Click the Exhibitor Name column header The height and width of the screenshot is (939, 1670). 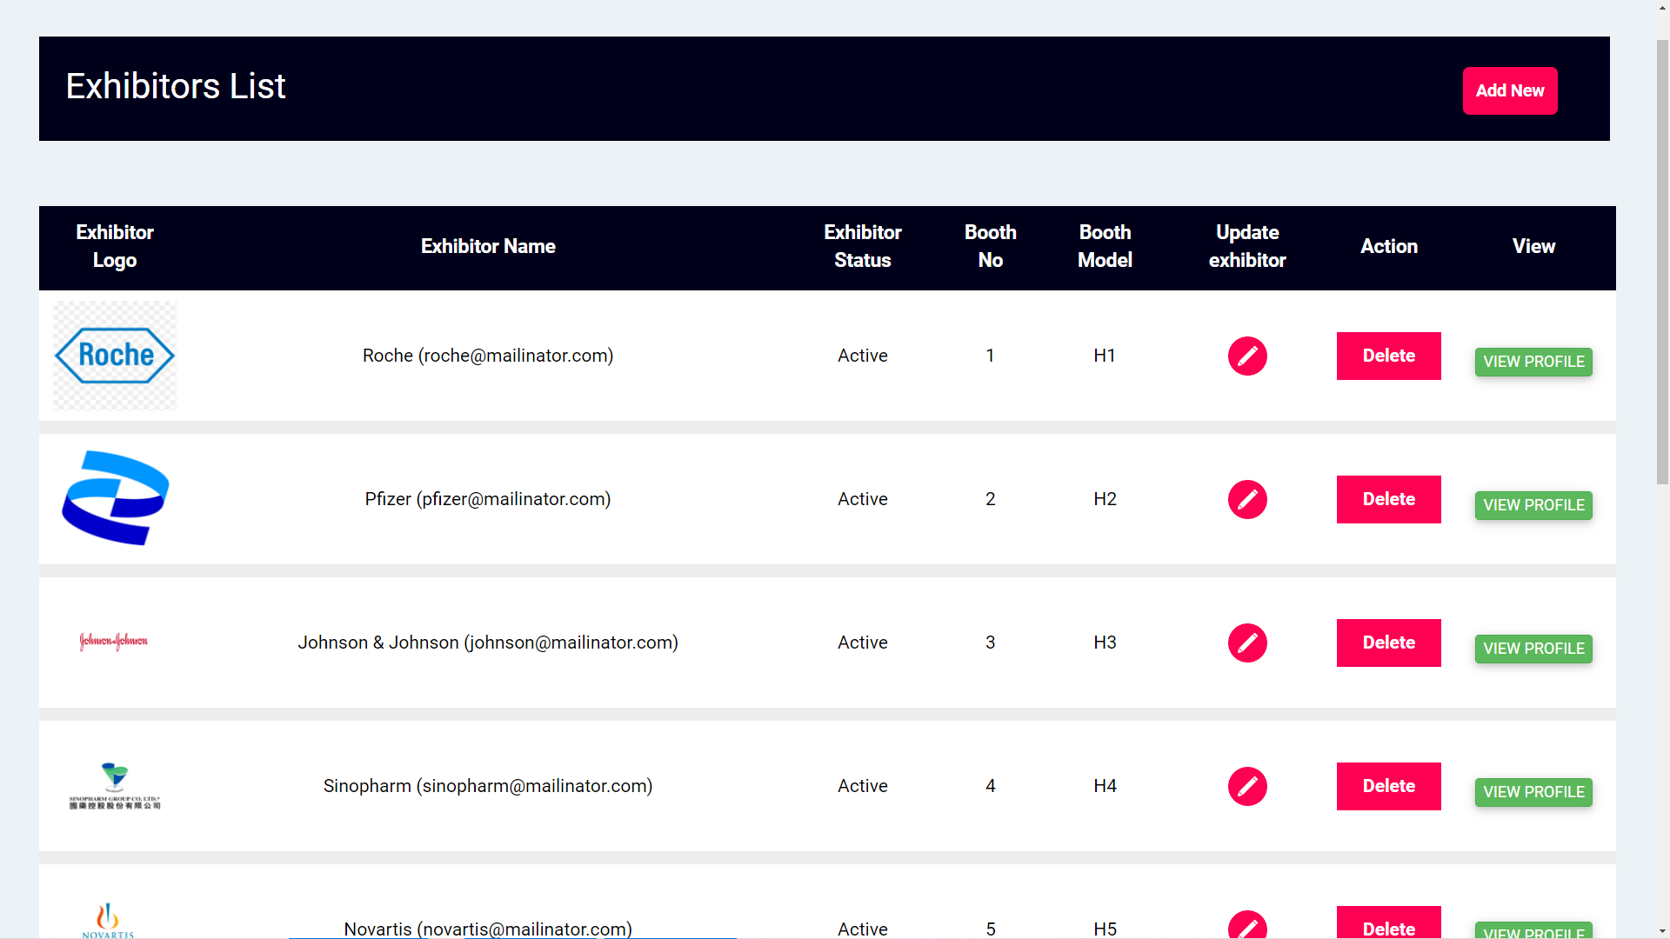click(x=486, y=245)
